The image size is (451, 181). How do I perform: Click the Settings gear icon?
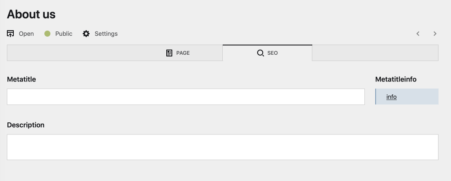86,34
